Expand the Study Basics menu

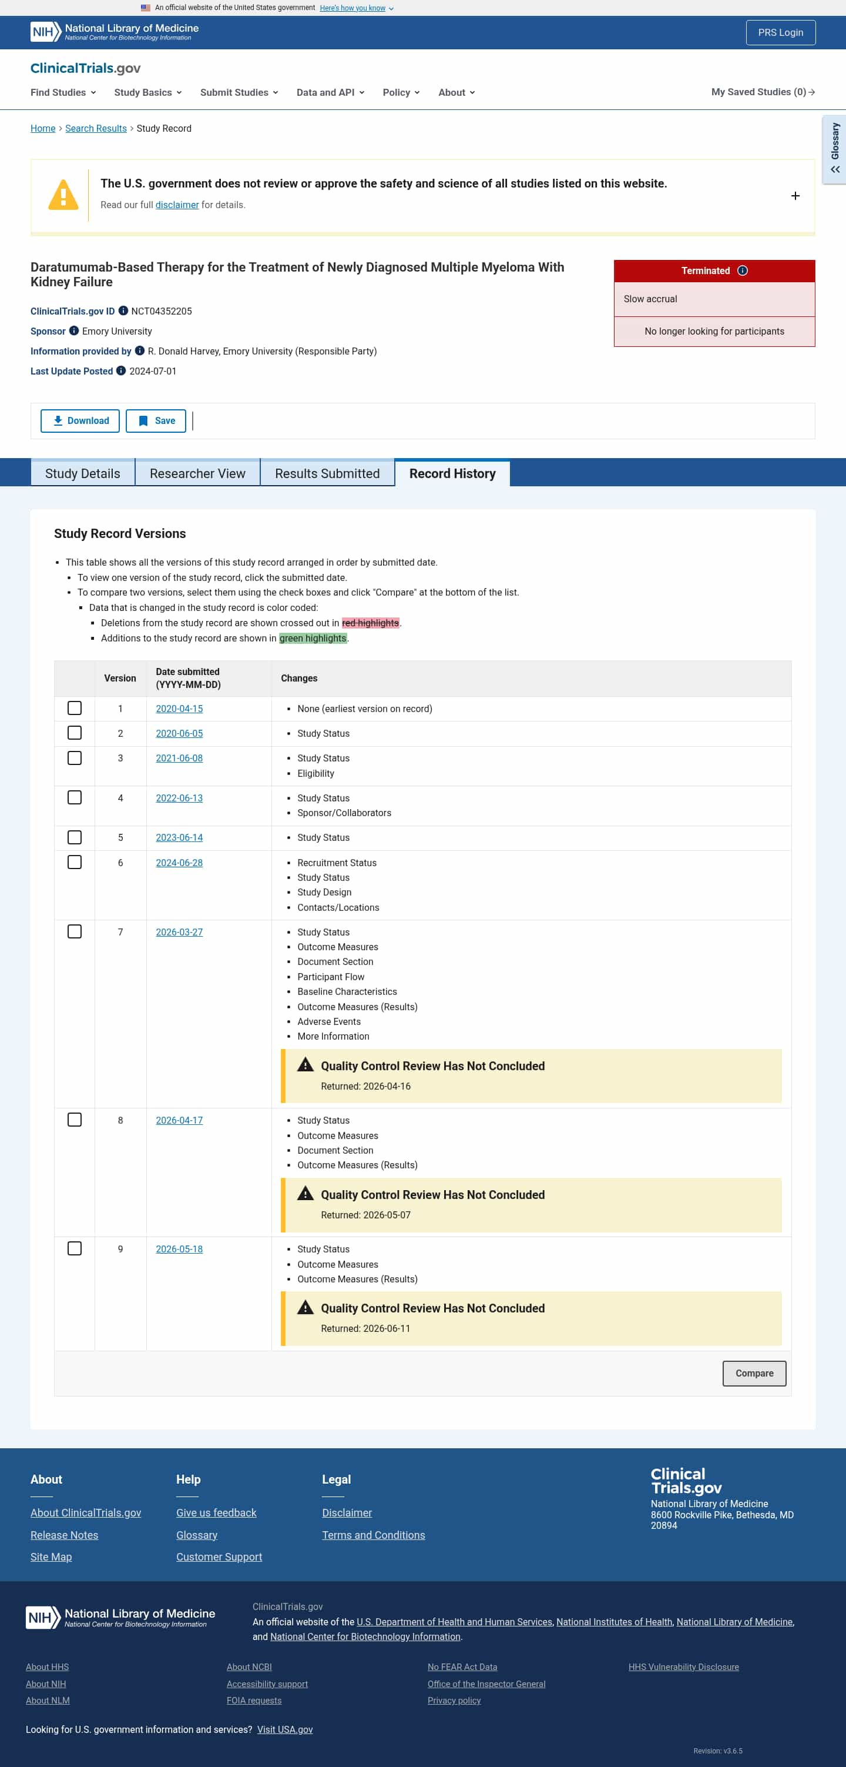tap(148, 92)
